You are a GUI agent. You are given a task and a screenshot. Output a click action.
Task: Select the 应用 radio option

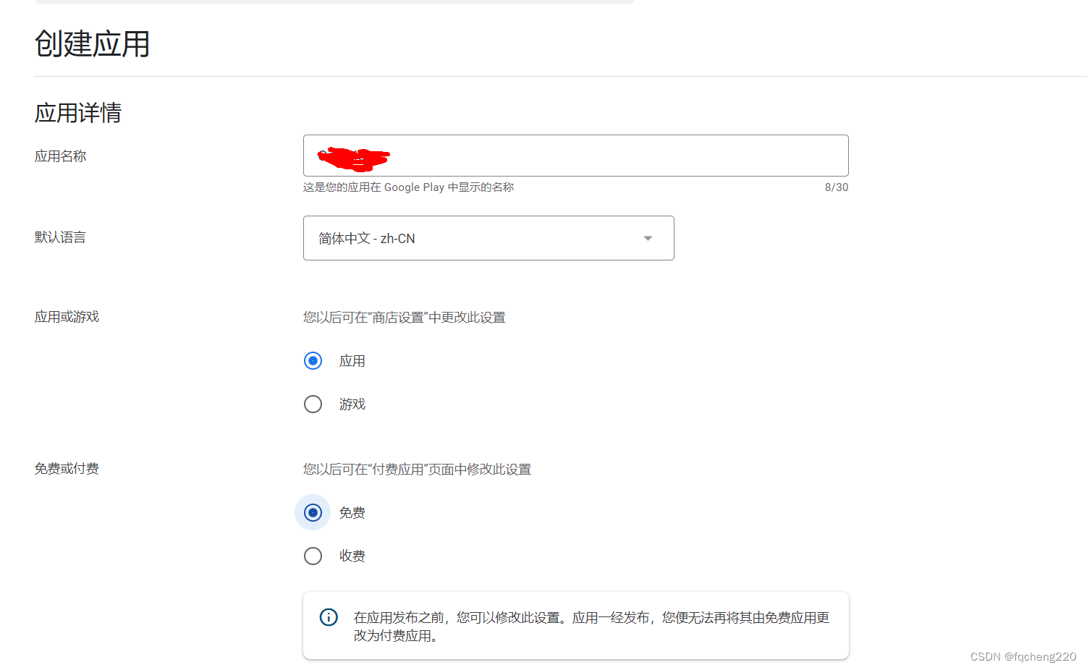point(313,360)
